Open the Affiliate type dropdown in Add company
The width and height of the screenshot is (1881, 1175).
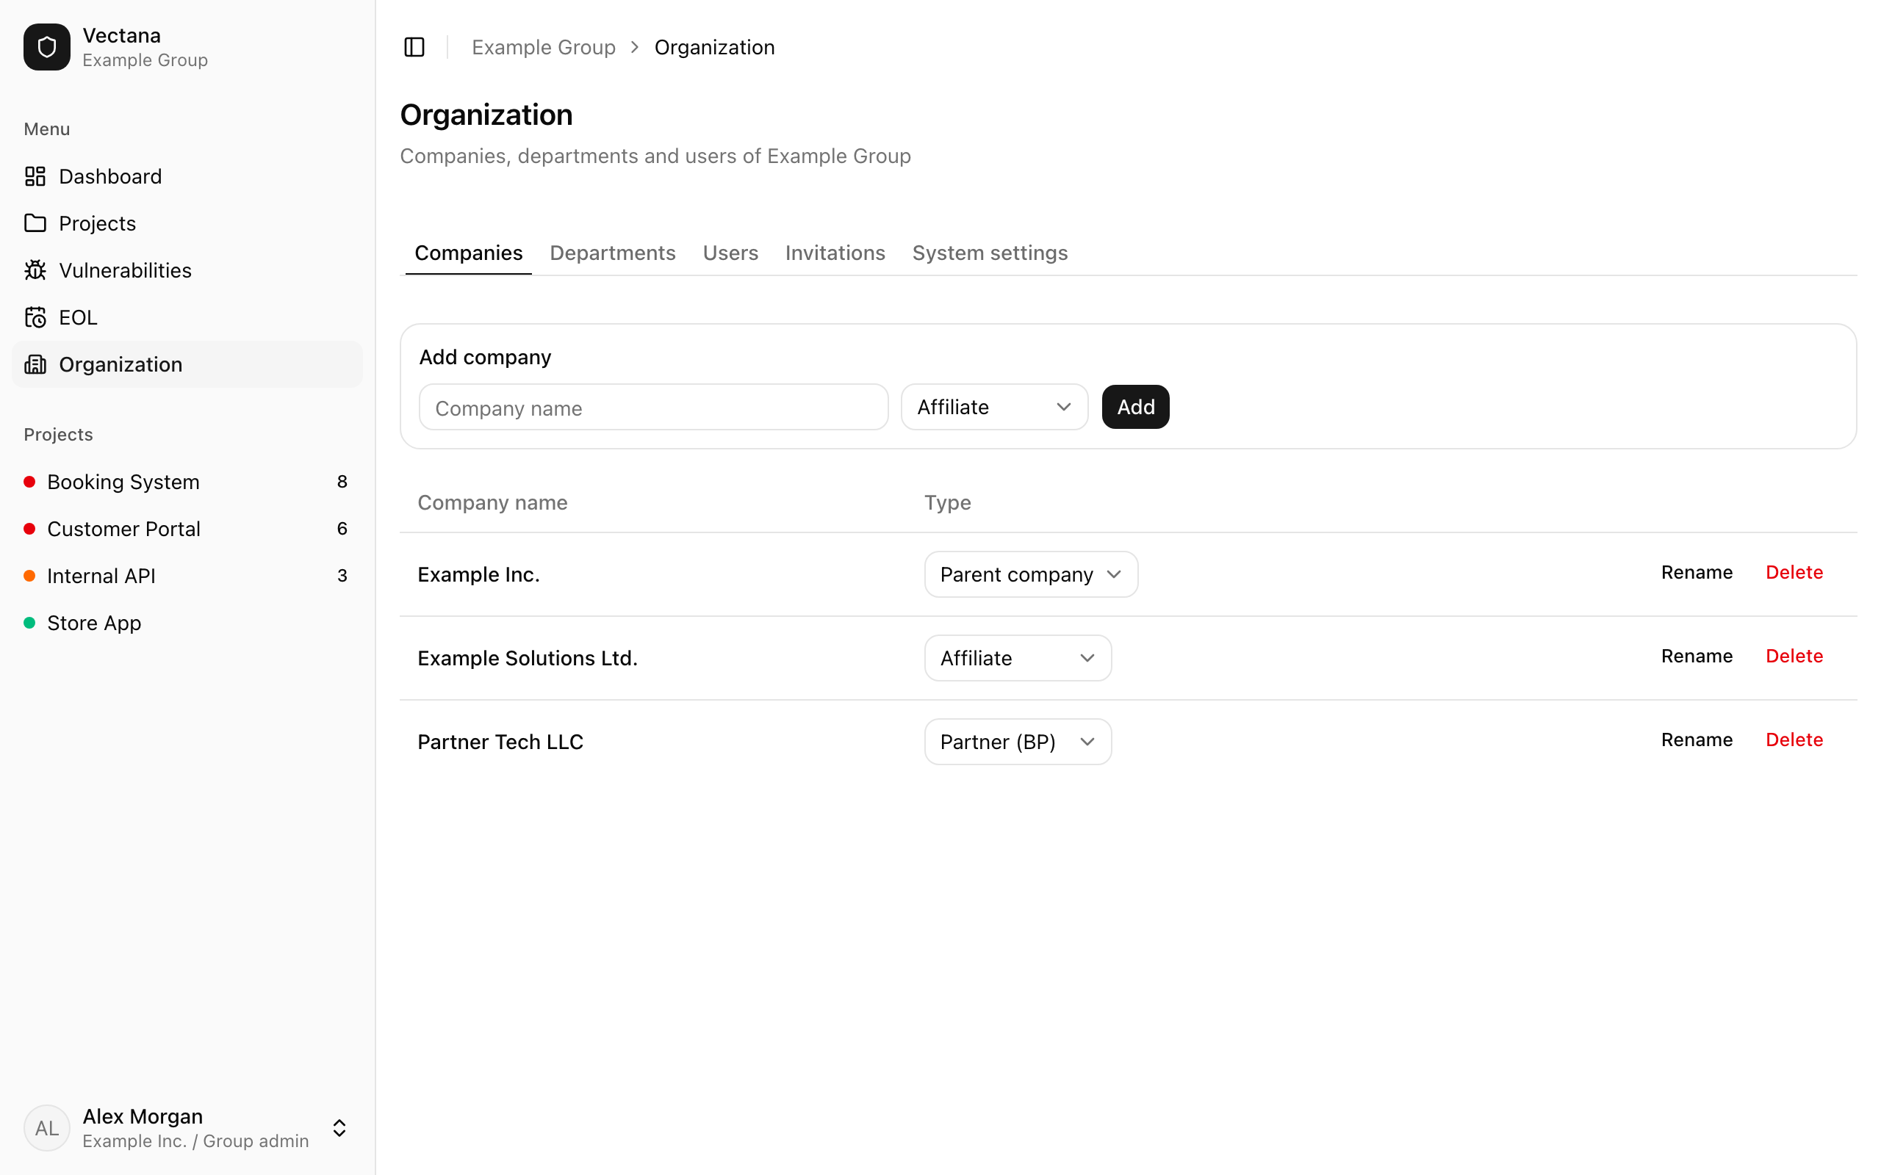coord(994,407)
